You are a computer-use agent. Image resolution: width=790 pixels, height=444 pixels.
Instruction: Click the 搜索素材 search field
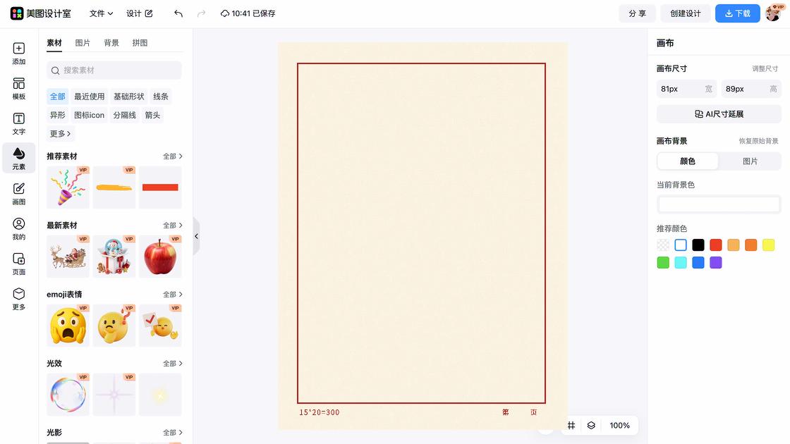[x=114, y=70]
